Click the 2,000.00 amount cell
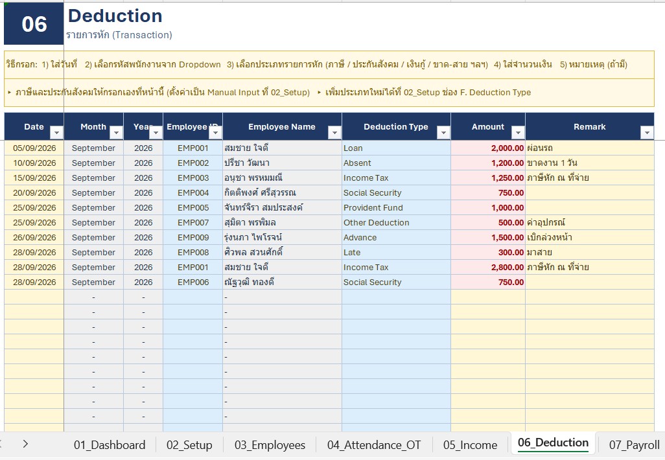The height and width of the screenshot is (460, 665). coord(488,148)
